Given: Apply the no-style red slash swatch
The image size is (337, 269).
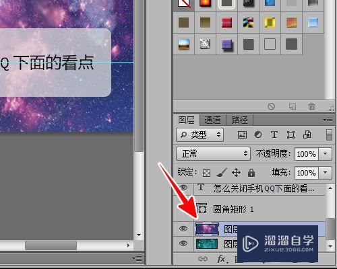Looking at the screenshot, I should coord(184,3).
